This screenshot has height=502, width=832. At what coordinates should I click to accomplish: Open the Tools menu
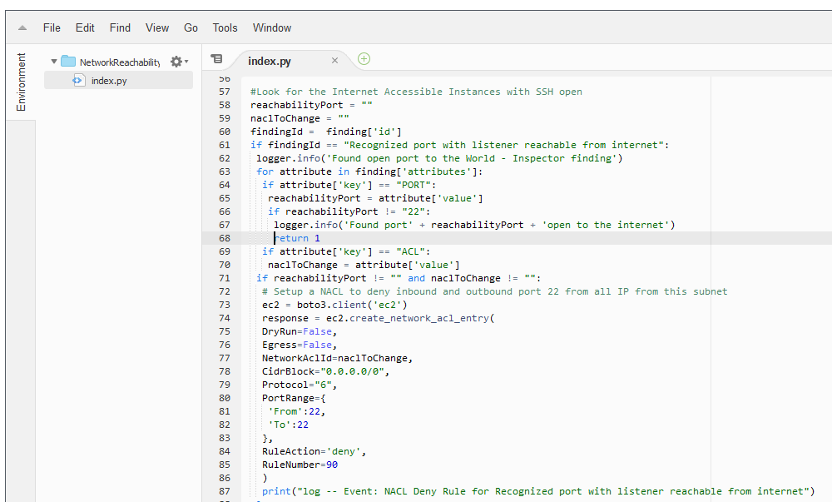tap(225, 27)
